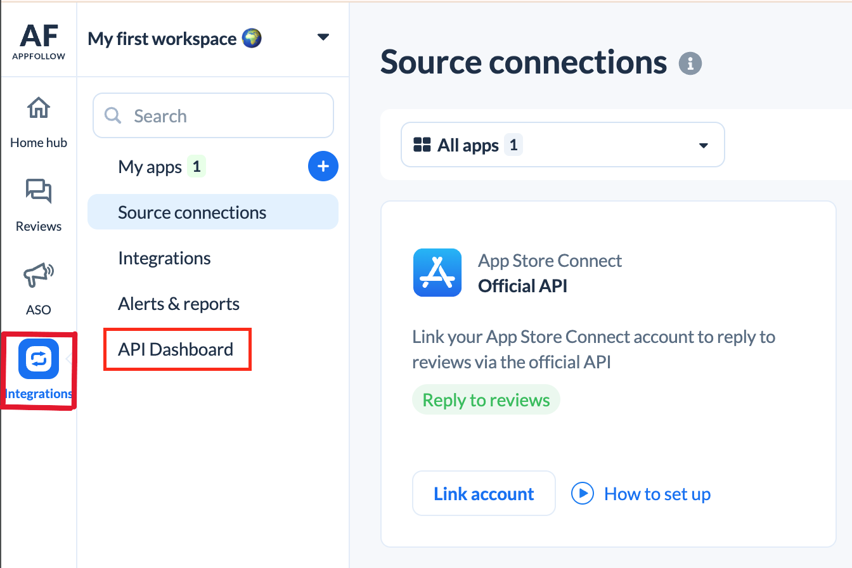Select Source connections menu item
The height and width of the screenshot is (568, 852).
pyautogui.click(x=192, y=212)
